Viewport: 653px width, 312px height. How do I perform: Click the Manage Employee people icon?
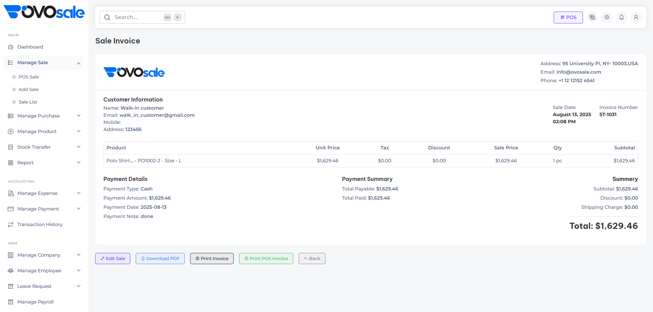(x=11, y=271)
